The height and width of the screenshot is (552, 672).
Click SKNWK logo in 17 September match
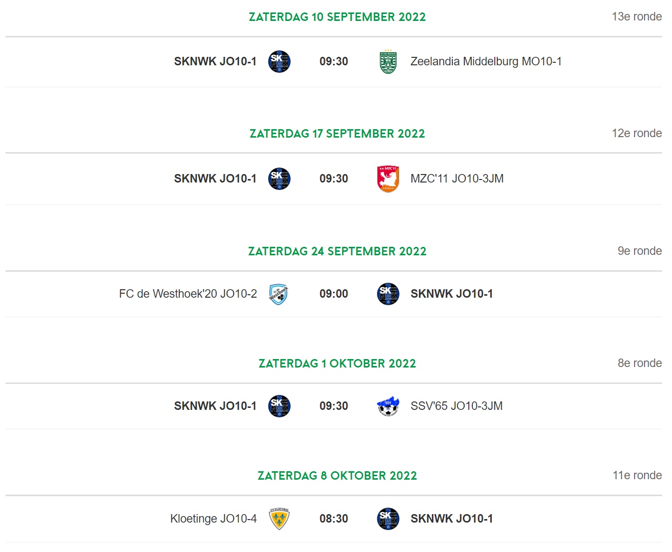click(x=279, y=179)
